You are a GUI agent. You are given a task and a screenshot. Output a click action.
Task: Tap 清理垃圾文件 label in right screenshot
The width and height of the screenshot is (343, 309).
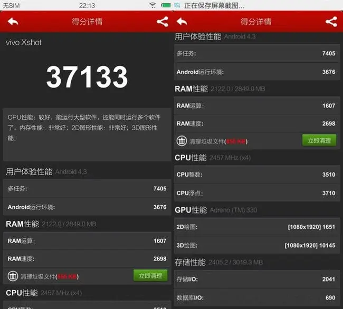point(218,142)
